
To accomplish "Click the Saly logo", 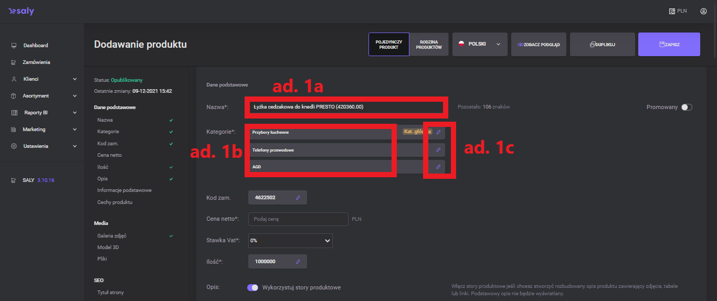I will click(21, 11).
